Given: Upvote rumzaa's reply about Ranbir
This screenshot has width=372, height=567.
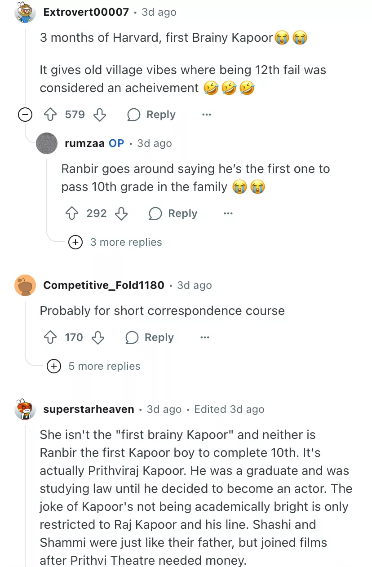Looking at the screenshot, I should (71, 214).
